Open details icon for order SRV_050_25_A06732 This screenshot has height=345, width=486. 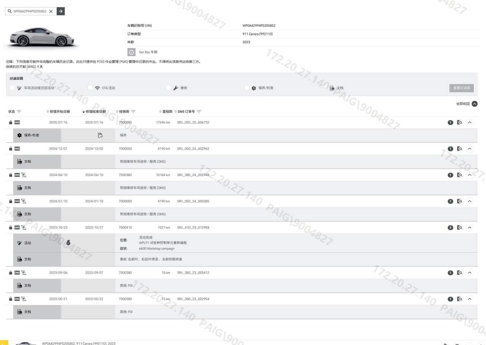point(460,123)
